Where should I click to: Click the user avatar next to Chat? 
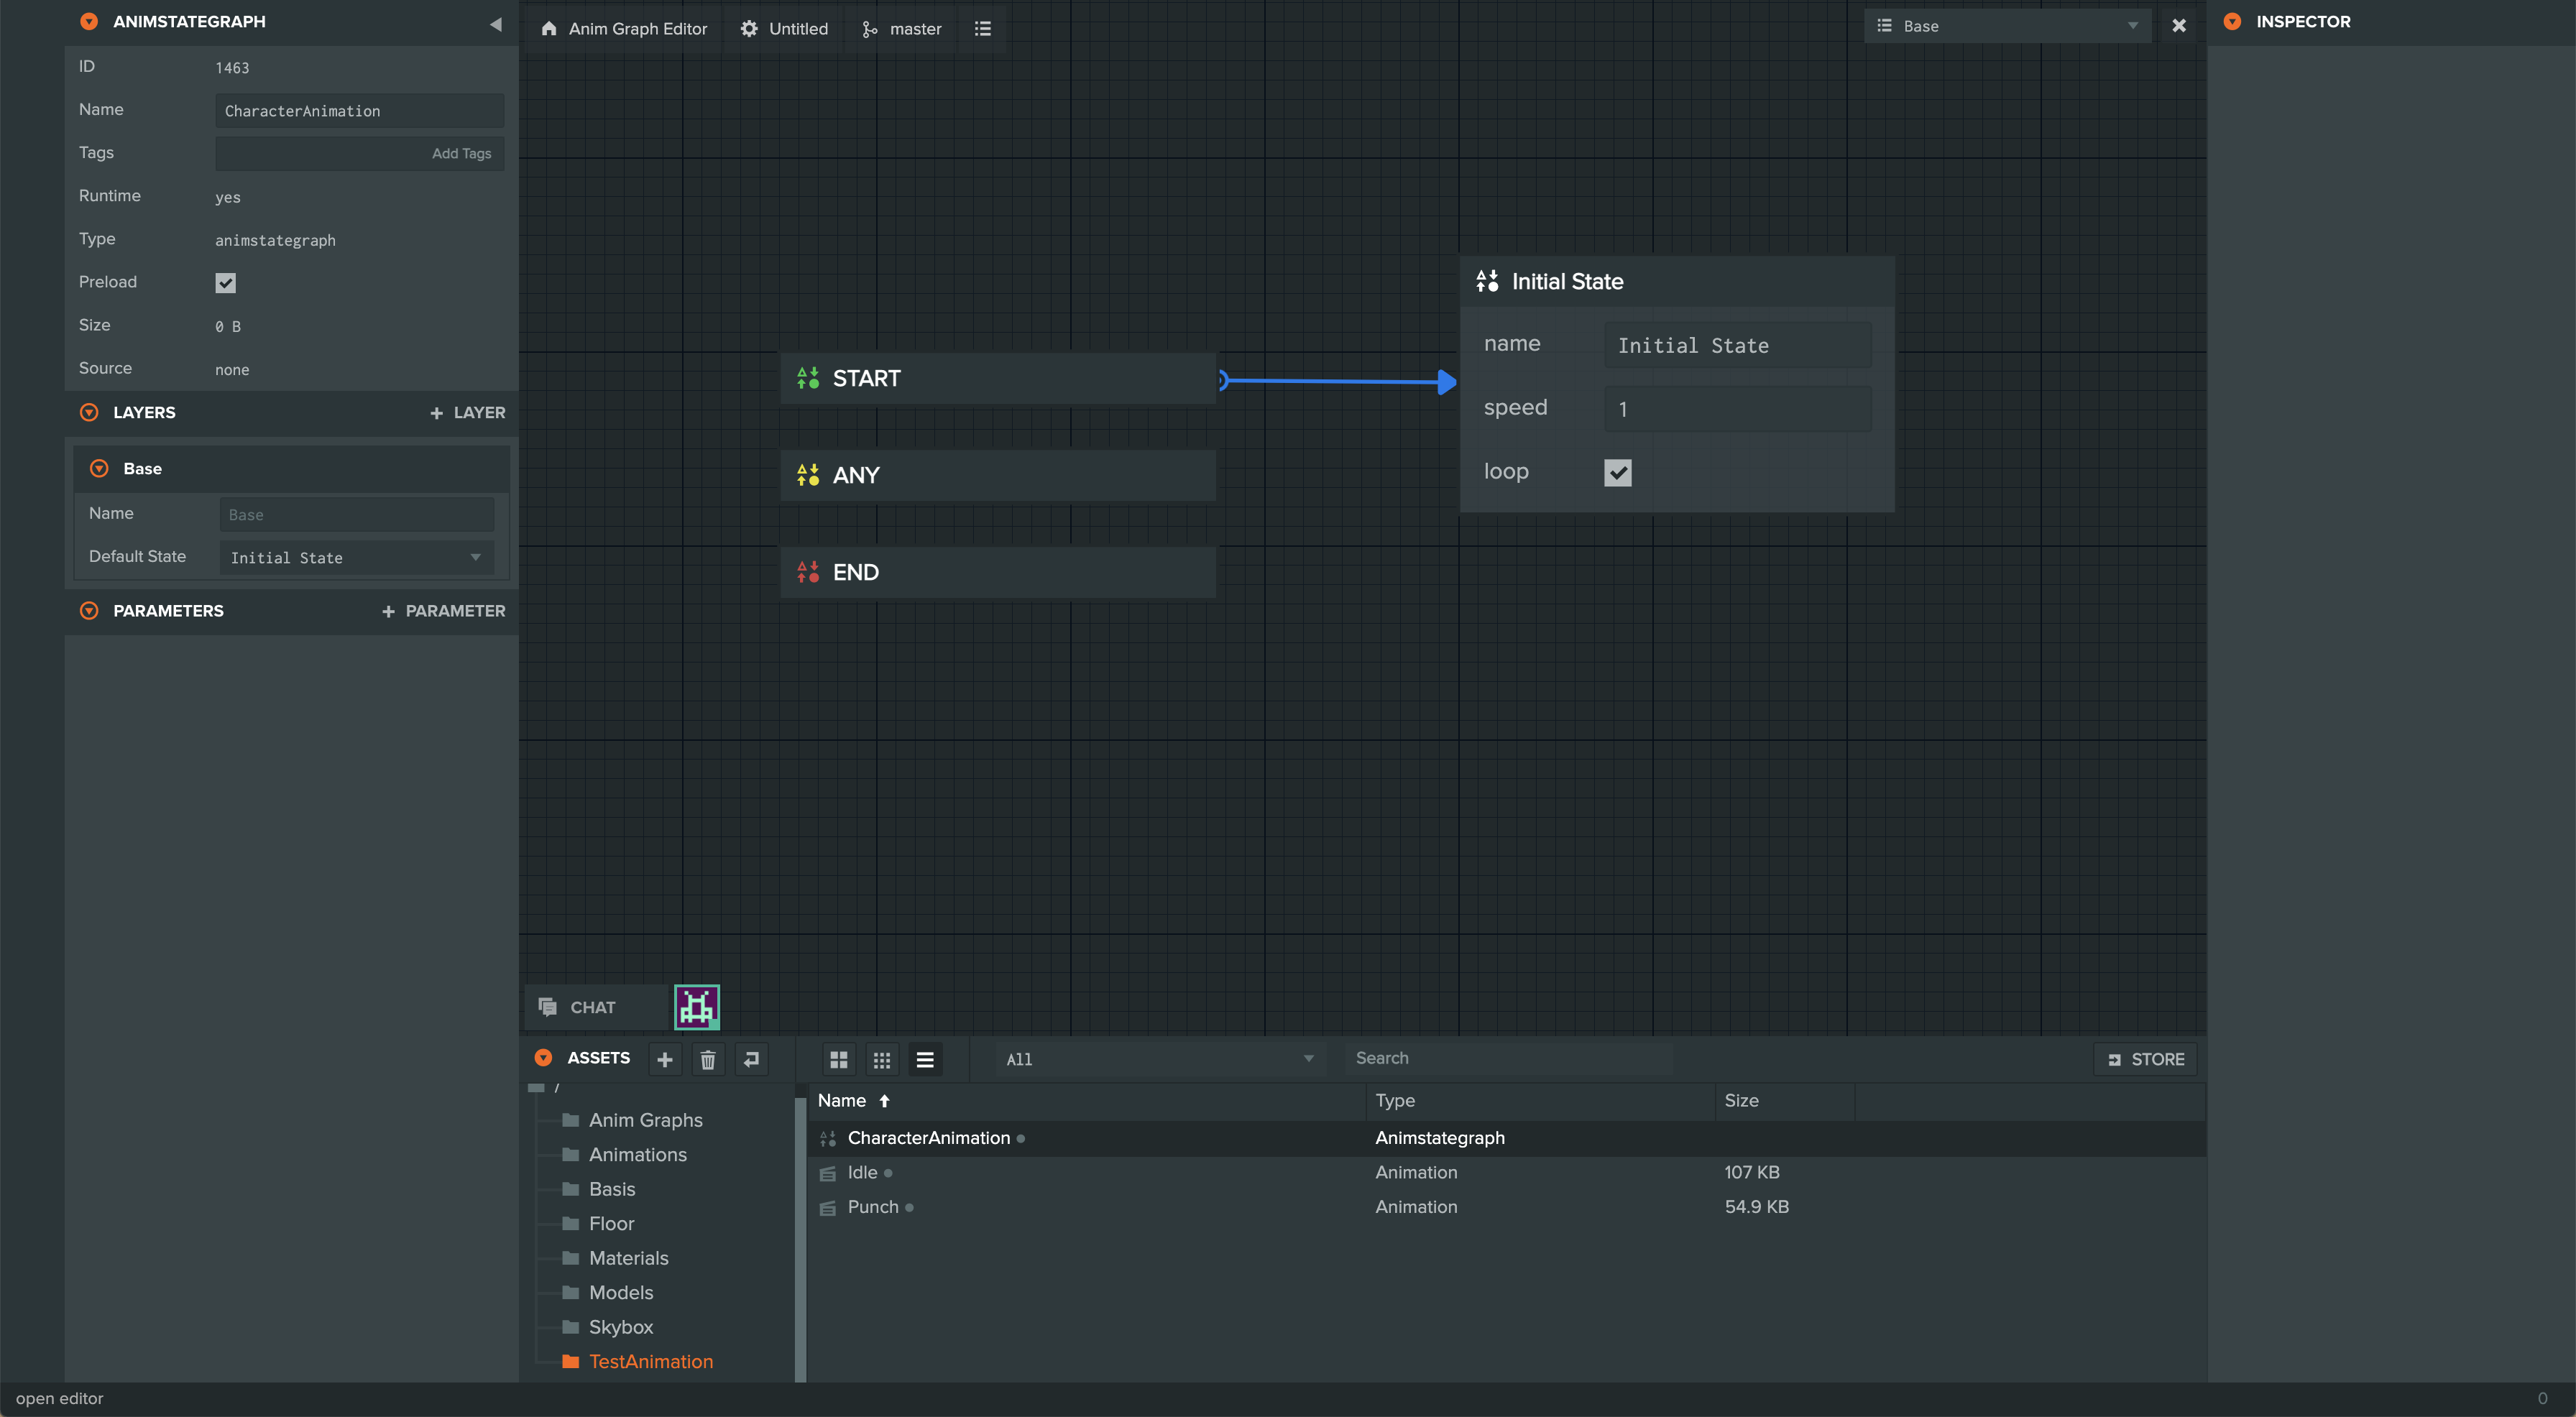tap(697, 1007)
